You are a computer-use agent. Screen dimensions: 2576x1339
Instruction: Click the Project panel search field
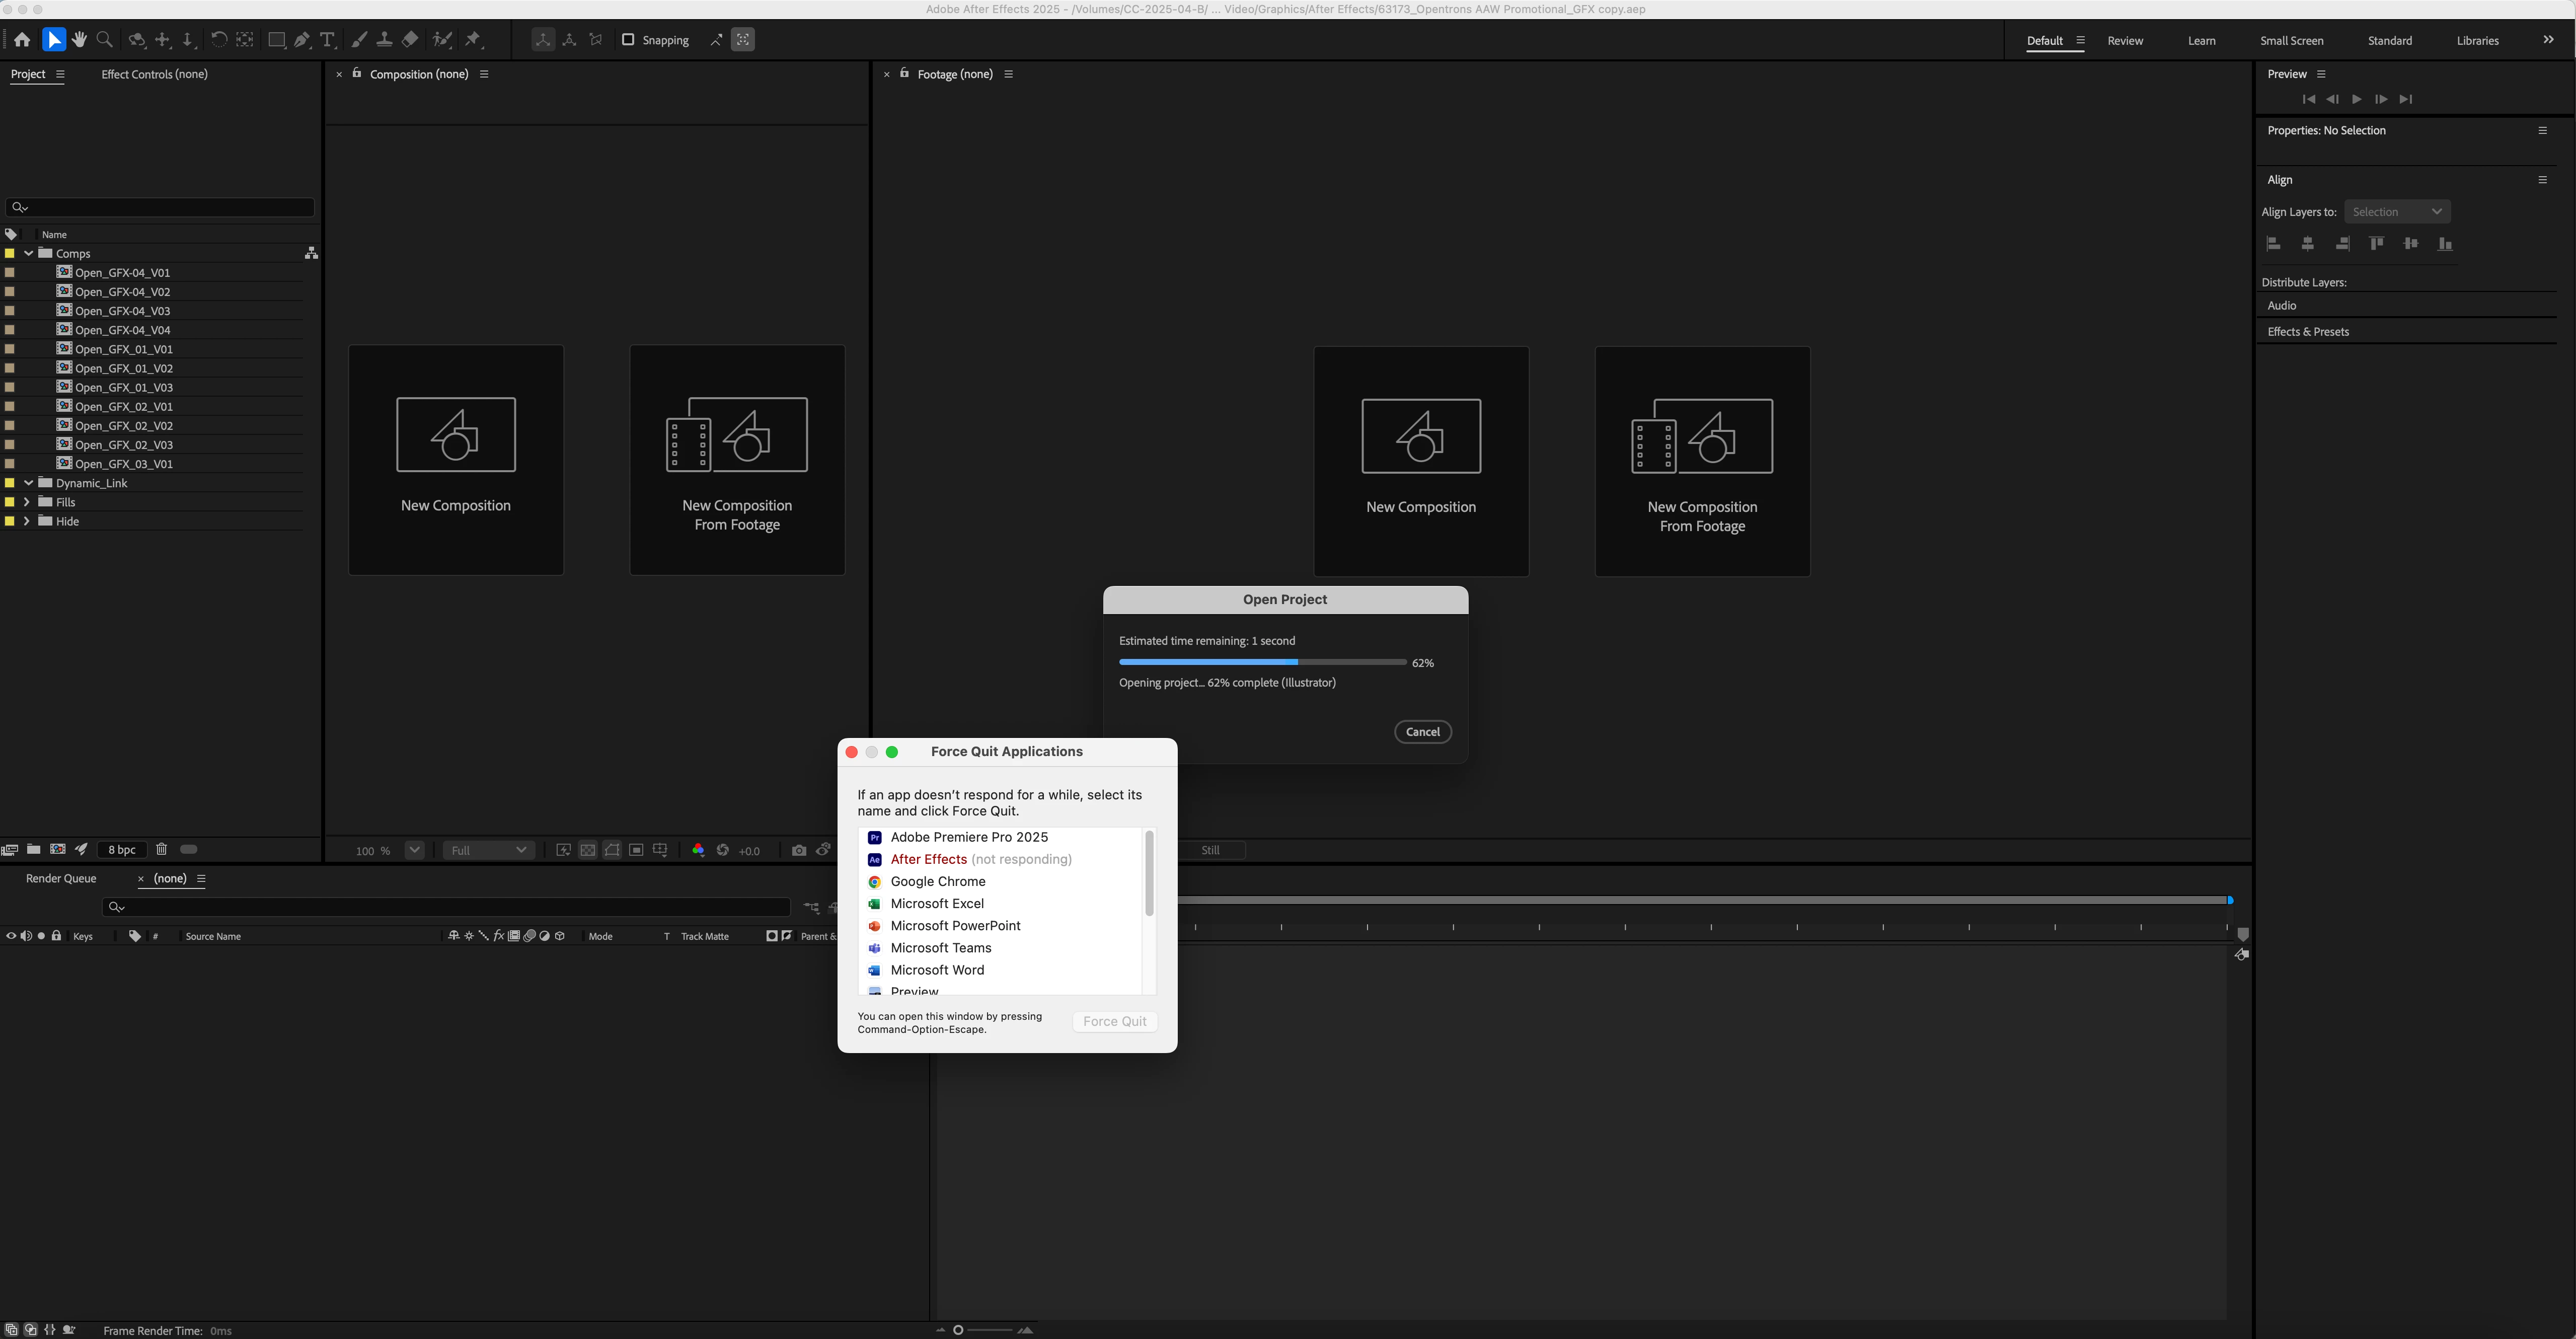165,207
